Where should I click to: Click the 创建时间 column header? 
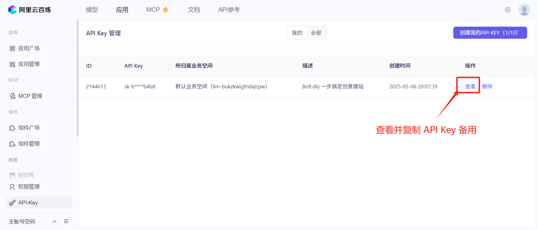(400, 66)
